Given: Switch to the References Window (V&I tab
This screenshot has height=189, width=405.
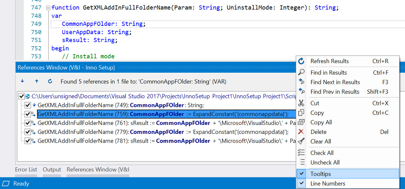Looking at the screenshot, I should click(98, 169).
